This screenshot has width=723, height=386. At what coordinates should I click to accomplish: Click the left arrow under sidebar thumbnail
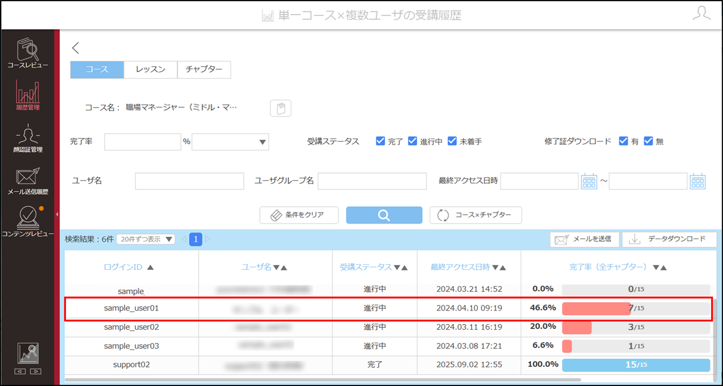[x=20, y=371]
